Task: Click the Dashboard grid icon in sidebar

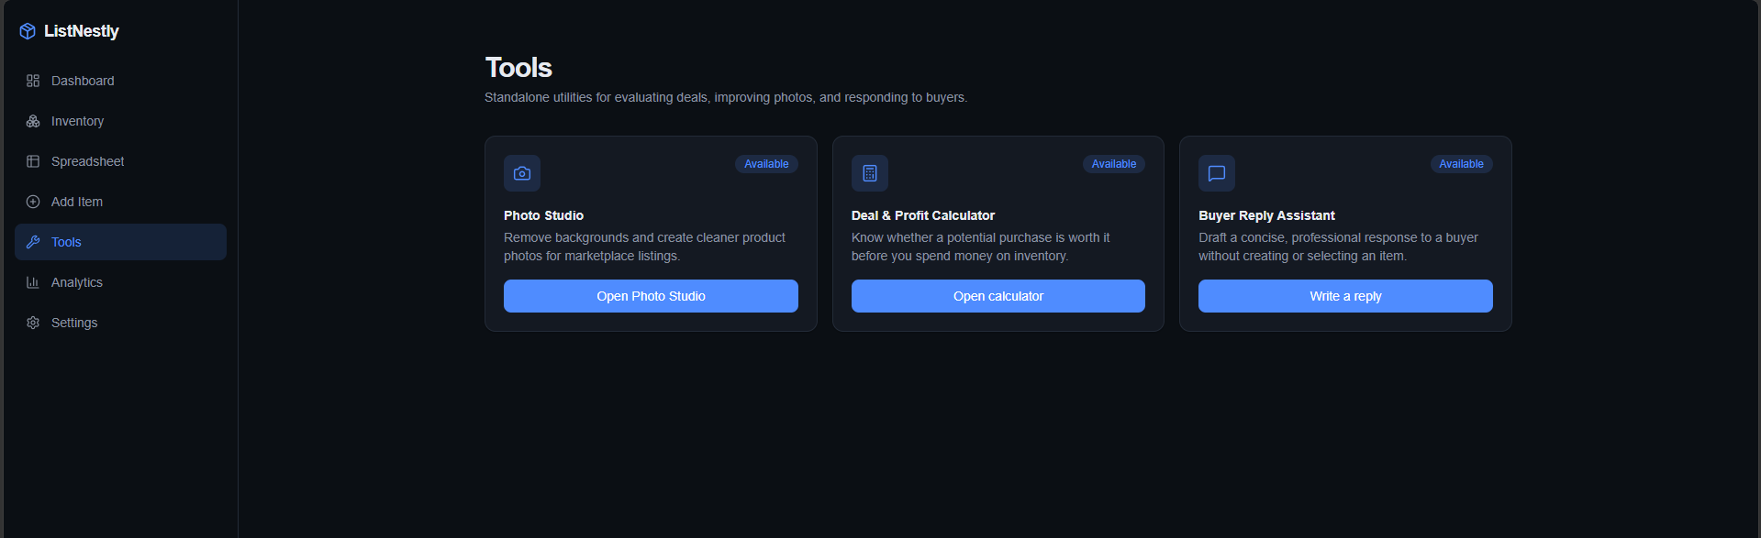Action: pos(33,81)
